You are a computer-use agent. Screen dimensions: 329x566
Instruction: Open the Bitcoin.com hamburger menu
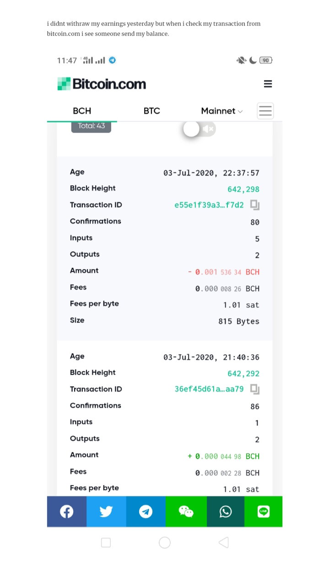(x=268, y=84)
